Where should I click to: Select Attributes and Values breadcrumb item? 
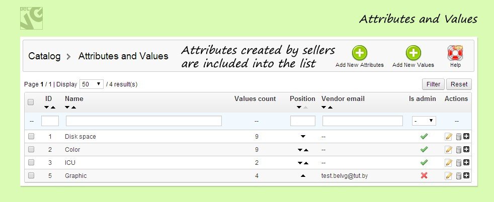pos(123,56)
